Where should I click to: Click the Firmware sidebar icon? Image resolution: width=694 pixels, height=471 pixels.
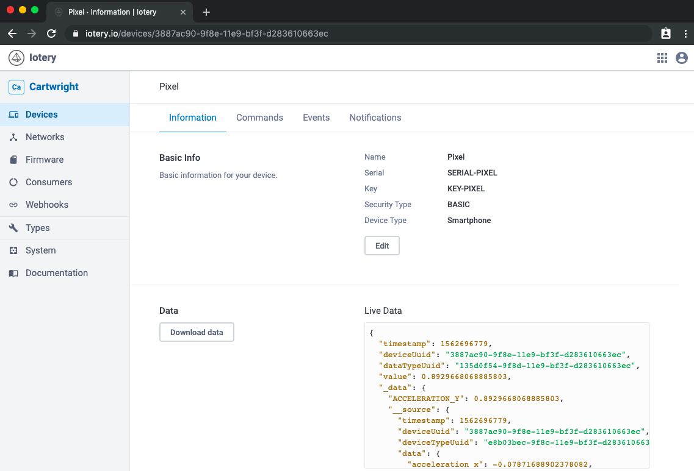pos(13,160)
